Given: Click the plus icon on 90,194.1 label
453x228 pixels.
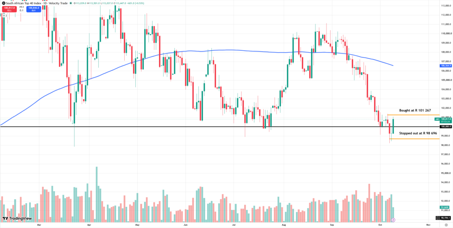Looking at the screenshot, I should tap(438, 218).
